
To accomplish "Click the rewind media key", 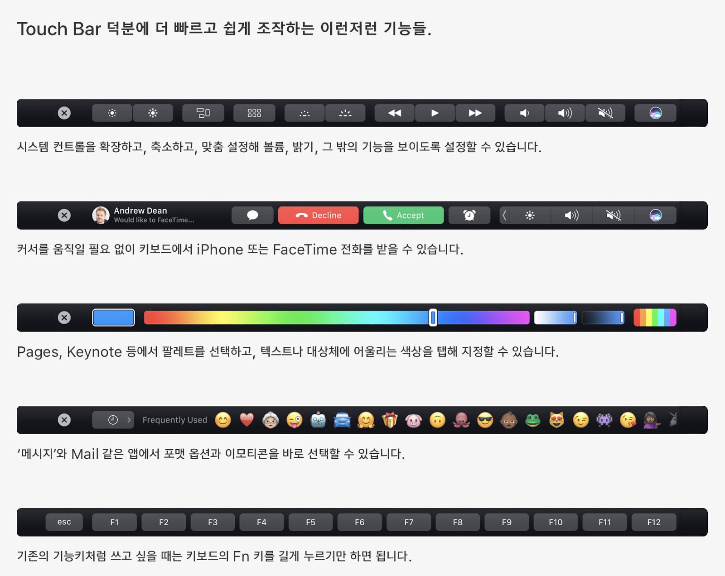I will [x=395, y=113].
